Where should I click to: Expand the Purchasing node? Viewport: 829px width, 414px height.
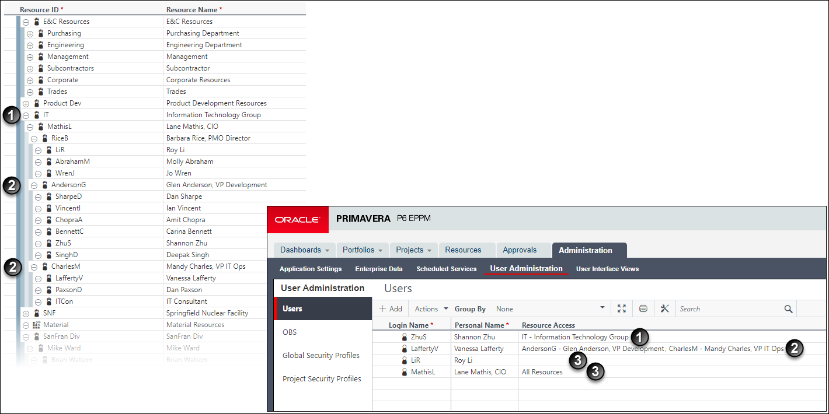pos(30,34)
